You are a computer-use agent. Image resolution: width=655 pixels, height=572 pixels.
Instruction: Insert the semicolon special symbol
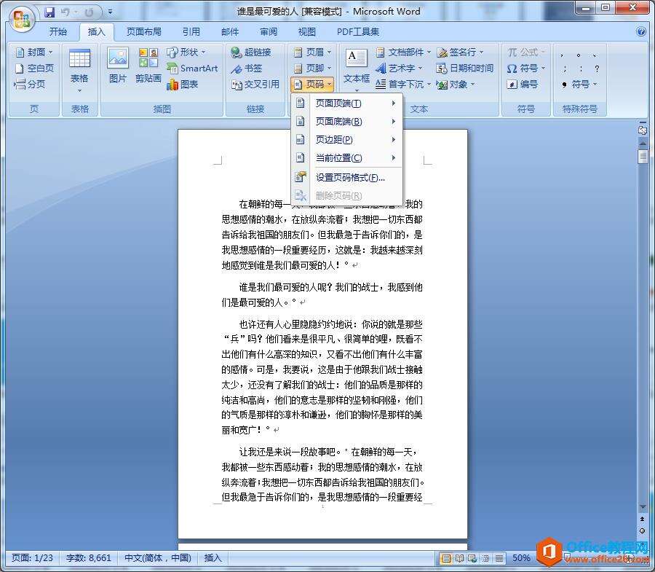564,68
